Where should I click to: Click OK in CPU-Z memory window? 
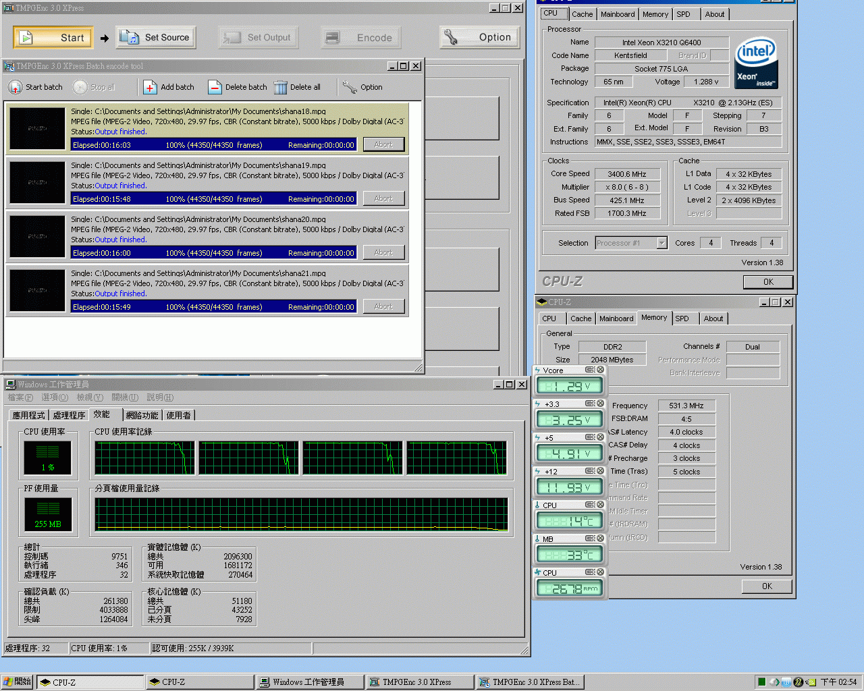click(x=767, y=586)
